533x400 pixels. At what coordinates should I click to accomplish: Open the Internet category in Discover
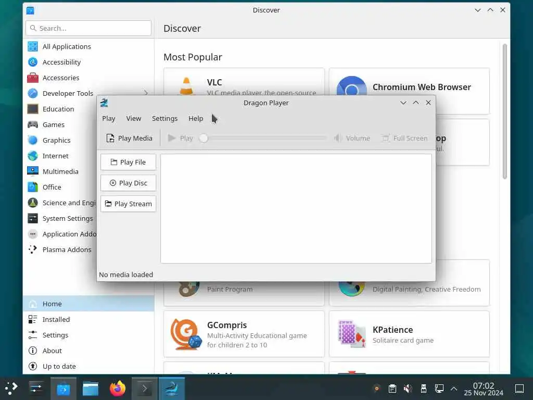click(60, 156)
